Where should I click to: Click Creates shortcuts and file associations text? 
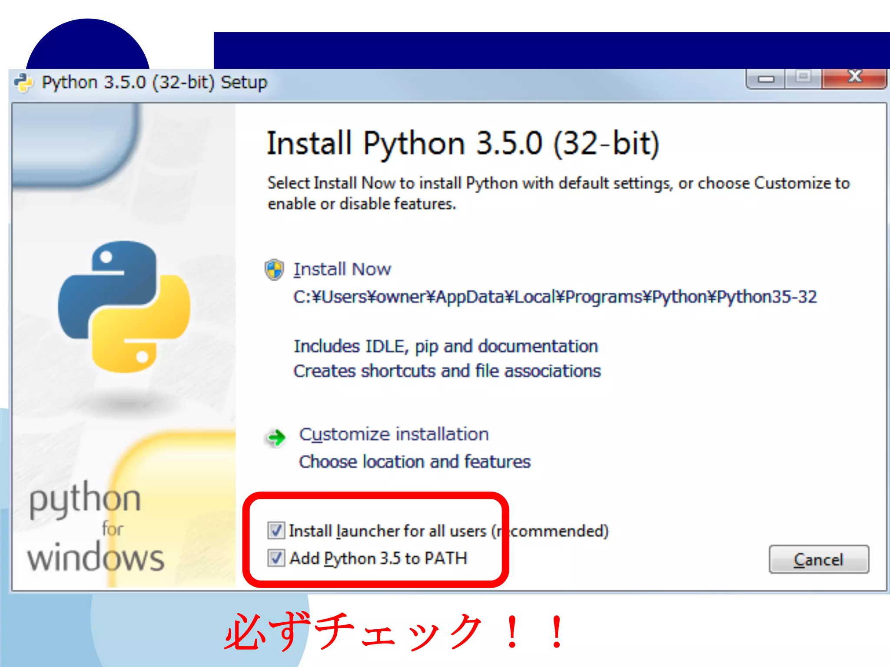tap(447, 371)
